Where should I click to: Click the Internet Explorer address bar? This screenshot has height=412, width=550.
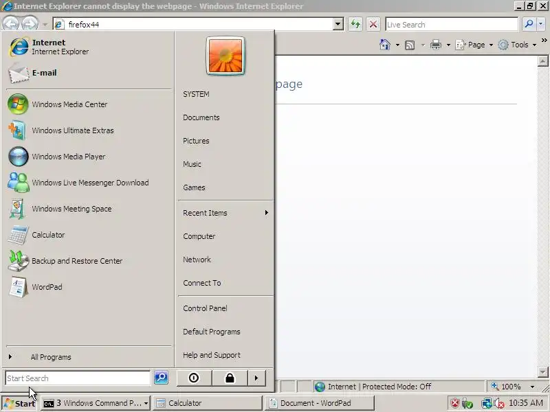coord(193,24)
